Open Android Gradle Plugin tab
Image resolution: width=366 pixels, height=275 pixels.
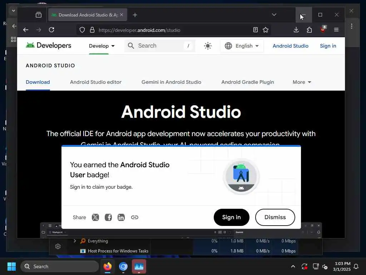coord(248,82)
